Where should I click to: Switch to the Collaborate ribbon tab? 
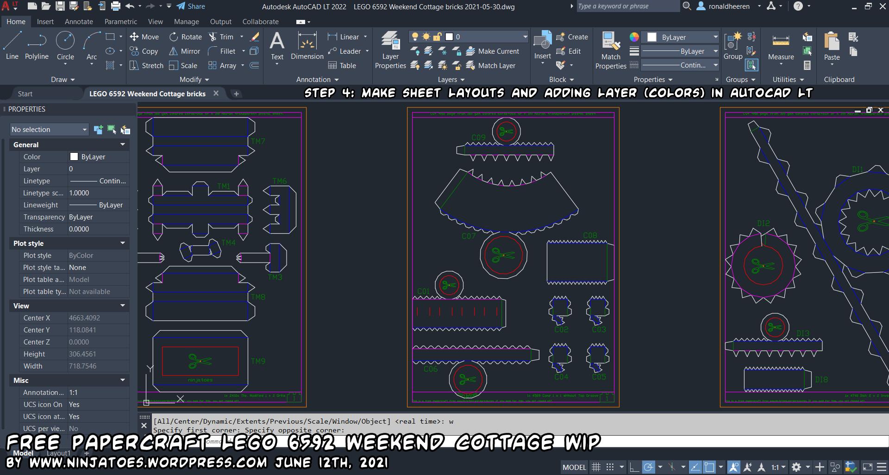261,22
